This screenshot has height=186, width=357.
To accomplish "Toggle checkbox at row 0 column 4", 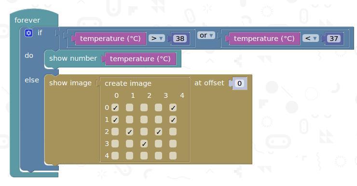I will click(173, 107).
